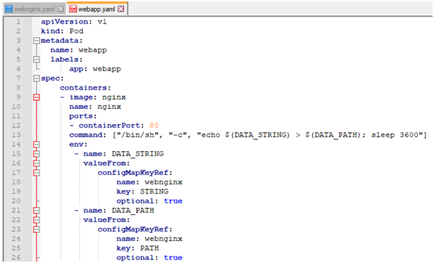
Task: Switch to the webnginx.yaml tab
Action: (x=34, y=9)
